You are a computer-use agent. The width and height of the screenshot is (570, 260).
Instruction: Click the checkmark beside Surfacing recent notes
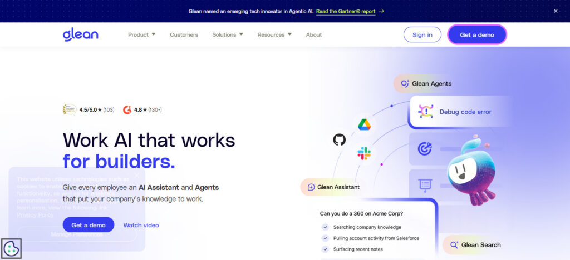pyautogui.click(x=325, y=249)
